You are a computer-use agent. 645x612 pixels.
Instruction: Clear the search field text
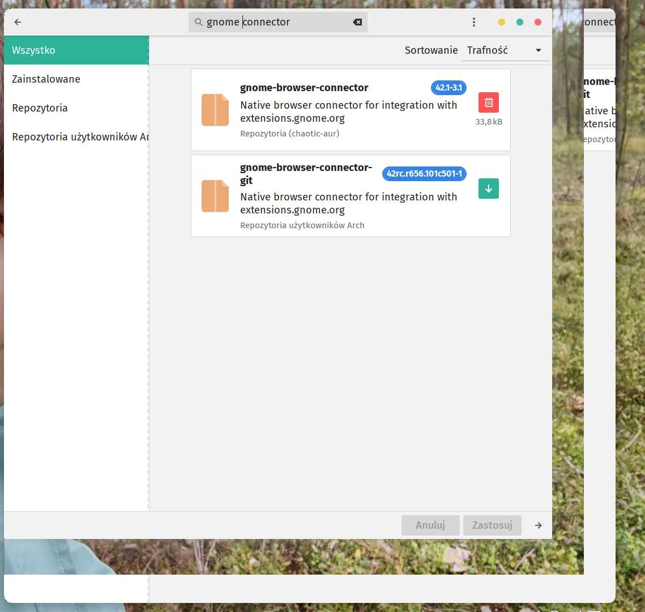(x=357, y=22)
